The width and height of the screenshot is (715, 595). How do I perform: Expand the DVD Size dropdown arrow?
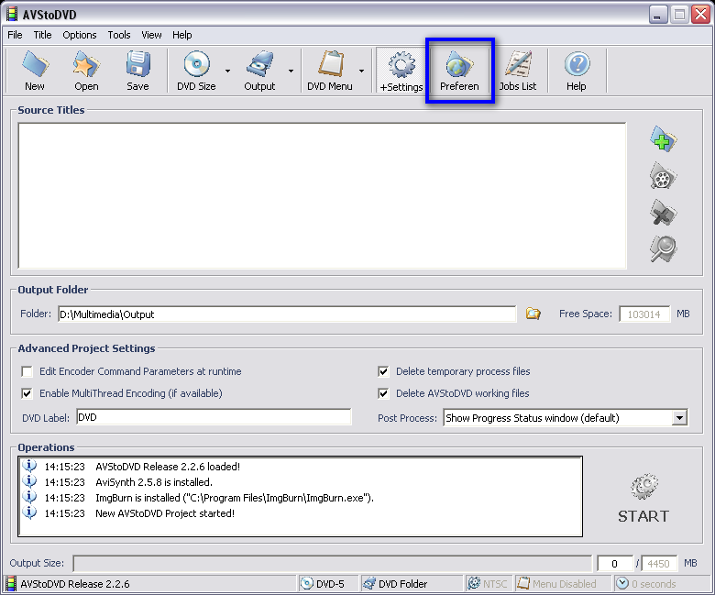[x=227, y=72]
